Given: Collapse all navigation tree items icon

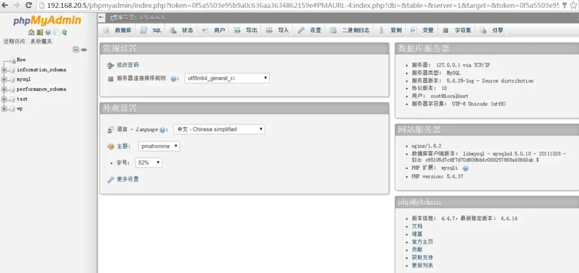Looking at the screenshot, I should (76, 50).
